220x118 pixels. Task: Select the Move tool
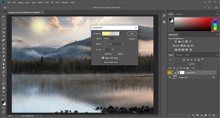(4, 16)
